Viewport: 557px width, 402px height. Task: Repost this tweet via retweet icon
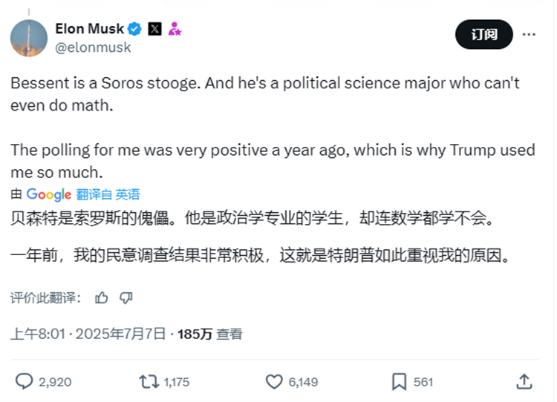[149, 381]
